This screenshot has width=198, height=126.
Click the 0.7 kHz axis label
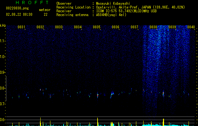pos(3,104)
